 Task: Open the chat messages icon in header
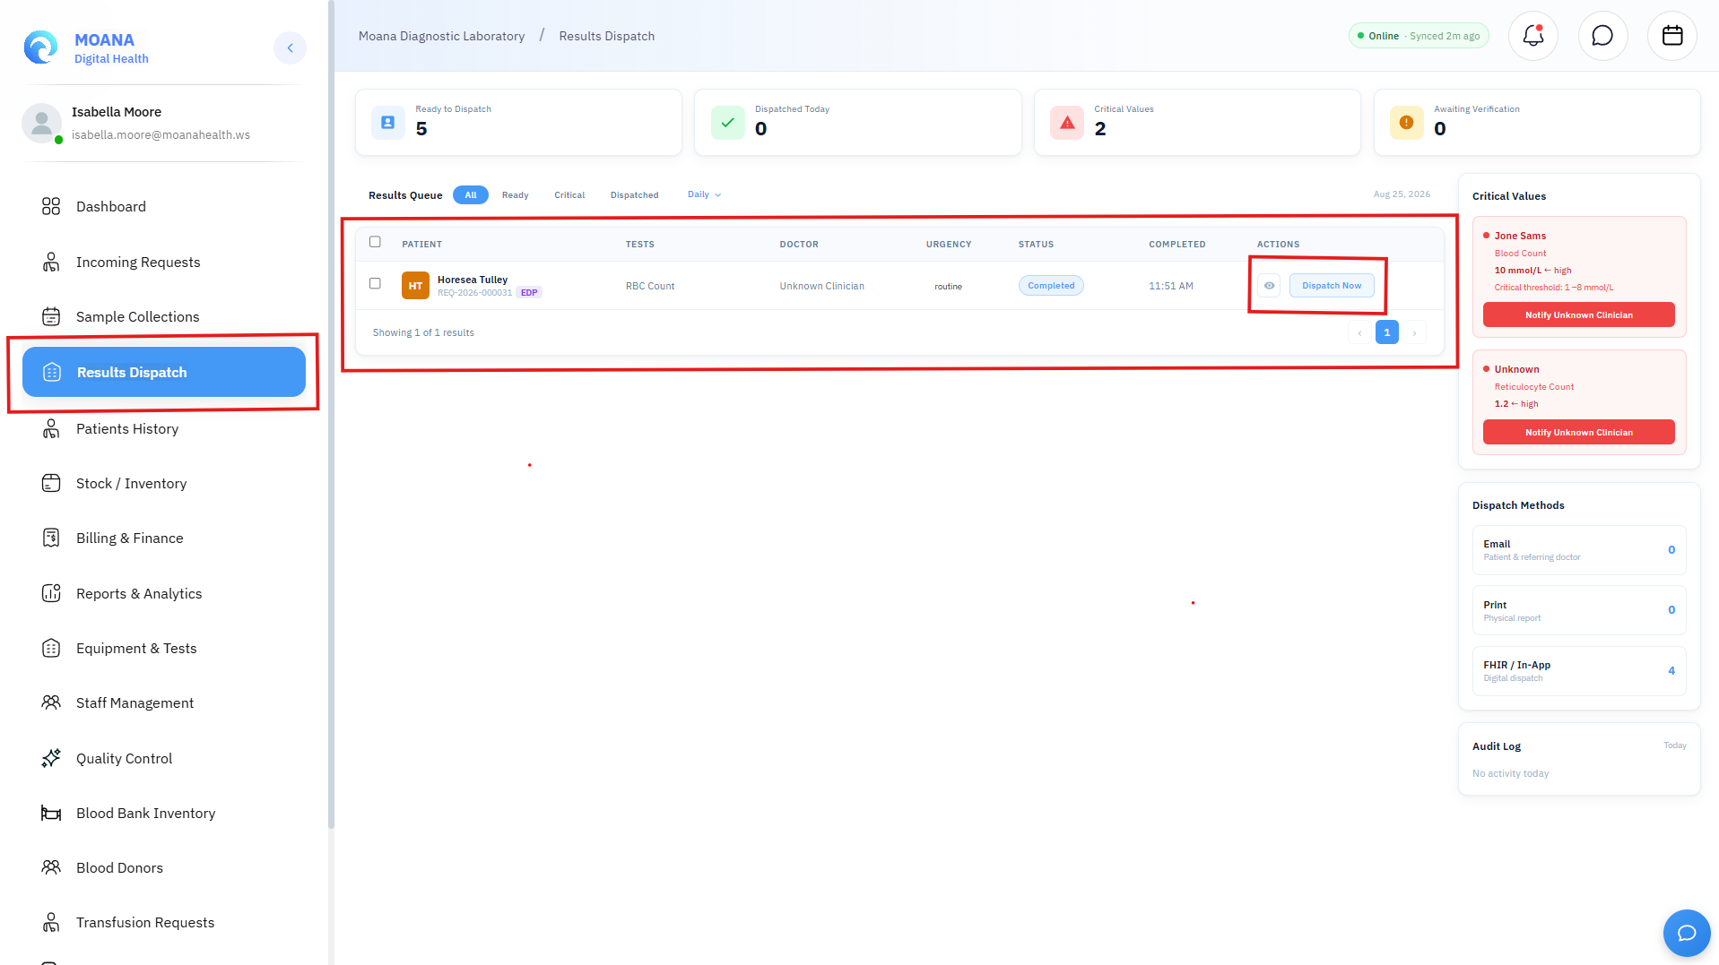[1602, 36]
